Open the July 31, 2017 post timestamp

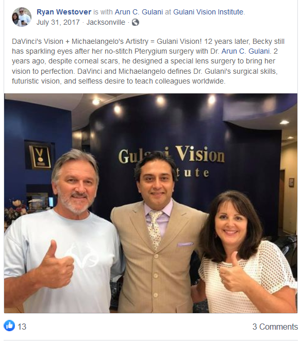pos(58,22)
